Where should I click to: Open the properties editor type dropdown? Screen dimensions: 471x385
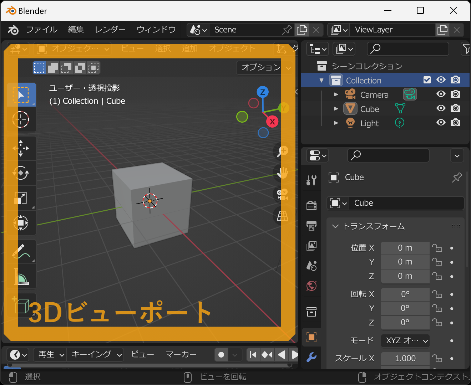(318, 155)
